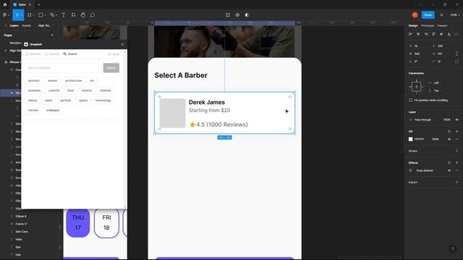Add a stroke with plus
The height and width of the screenshot is (260, 463).
pos(456,151)
